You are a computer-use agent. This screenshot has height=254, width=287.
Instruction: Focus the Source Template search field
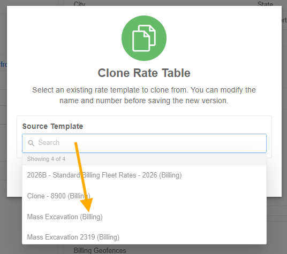click(144, 143)
